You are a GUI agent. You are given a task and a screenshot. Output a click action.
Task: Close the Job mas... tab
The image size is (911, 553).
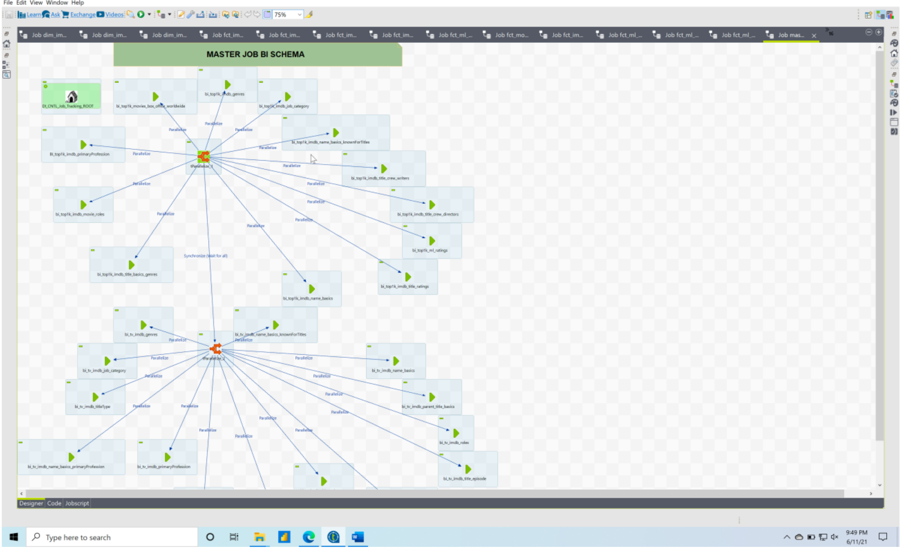(x=814, y=36)
